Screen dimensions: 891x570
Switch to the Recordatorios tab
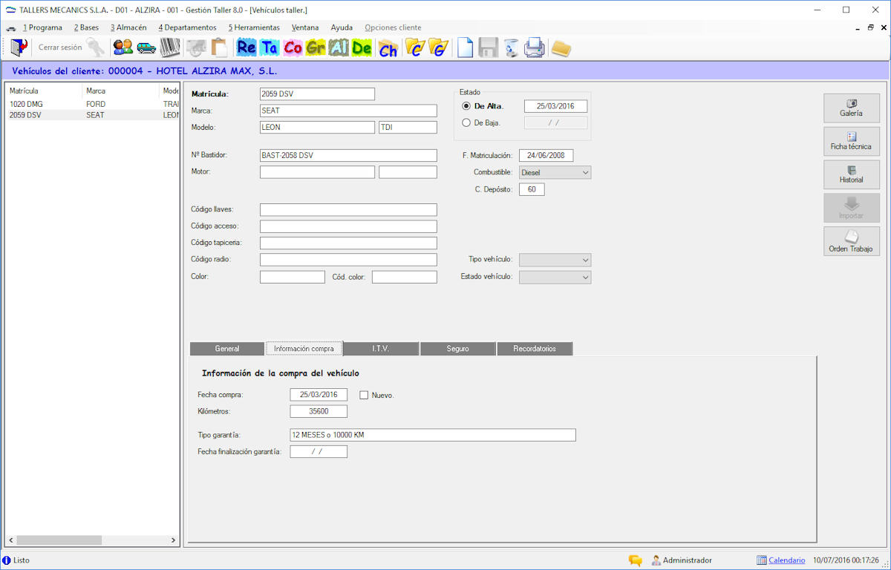coord(535,349)
